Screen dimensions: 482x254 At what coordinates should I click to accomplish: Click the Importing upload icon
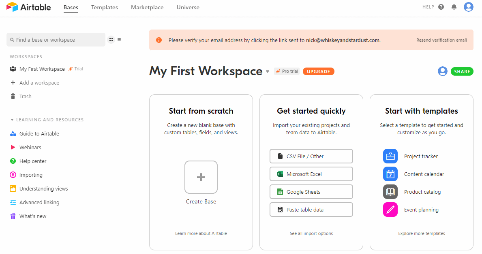click(x=13, y=175)
